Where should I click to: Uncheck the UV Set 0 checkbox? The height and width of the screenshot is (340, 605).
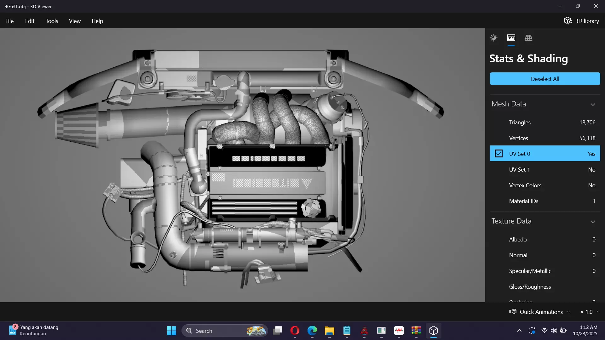tap(498, 154)
